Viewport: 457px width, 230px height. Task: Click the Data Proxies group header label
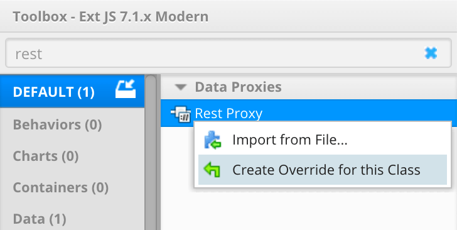pos(238,87)
